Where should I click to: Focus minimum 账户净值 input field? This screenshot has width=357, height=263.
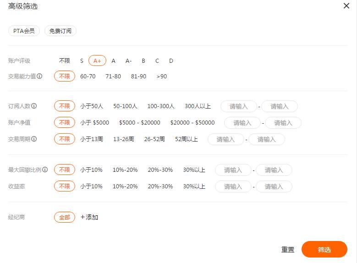[242, 123]
